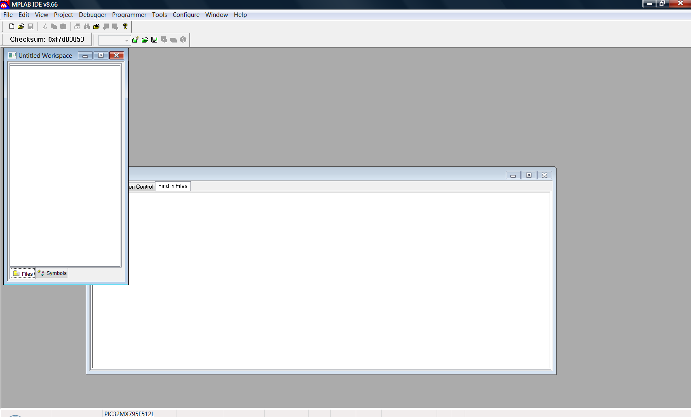Click the Paste clipboard icon
This screenshot has height=417, width=691.
pyautogui.click(x=63, y=26)
